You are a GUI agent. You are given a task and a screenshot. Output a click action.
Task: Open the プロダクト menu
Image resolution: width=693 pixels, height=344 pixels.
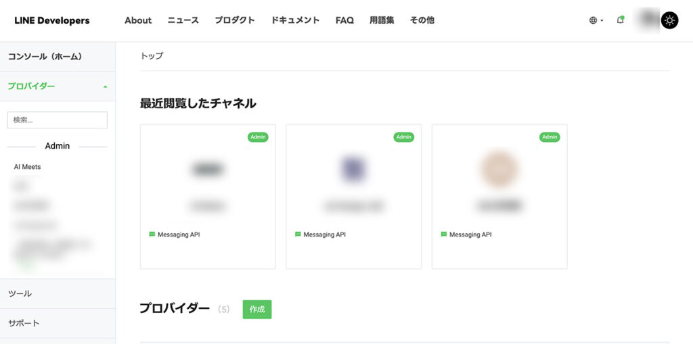pyautogui.click(x=235, y=20)
